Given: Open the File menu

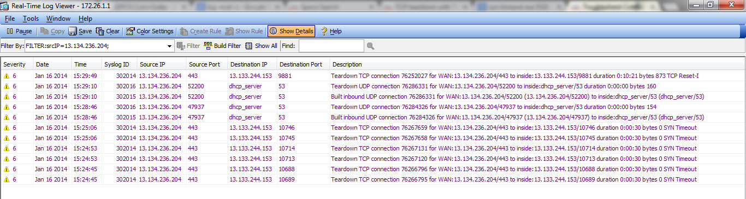Looking at the screenshot, I should (x=10, y=19).
